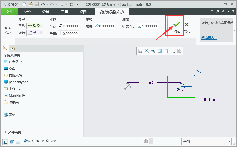Viewport: 237px width, 147px height.
Task: Edit the 缩放因子 scale value field
Action: (147, 26)
